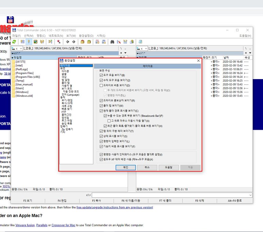Toggle '수직 도구 모음 보이기(2)' checkbox
Screen dimensions: 263x232
click(101, 81)
